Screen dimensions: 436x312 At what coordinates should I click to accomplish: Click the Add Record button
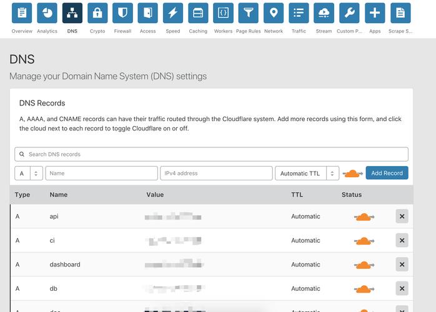point(387,173)
